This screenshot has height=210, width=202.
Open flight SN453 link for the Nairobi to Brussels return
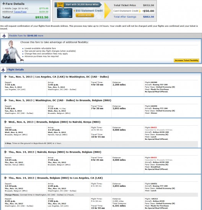coord(153,157)
